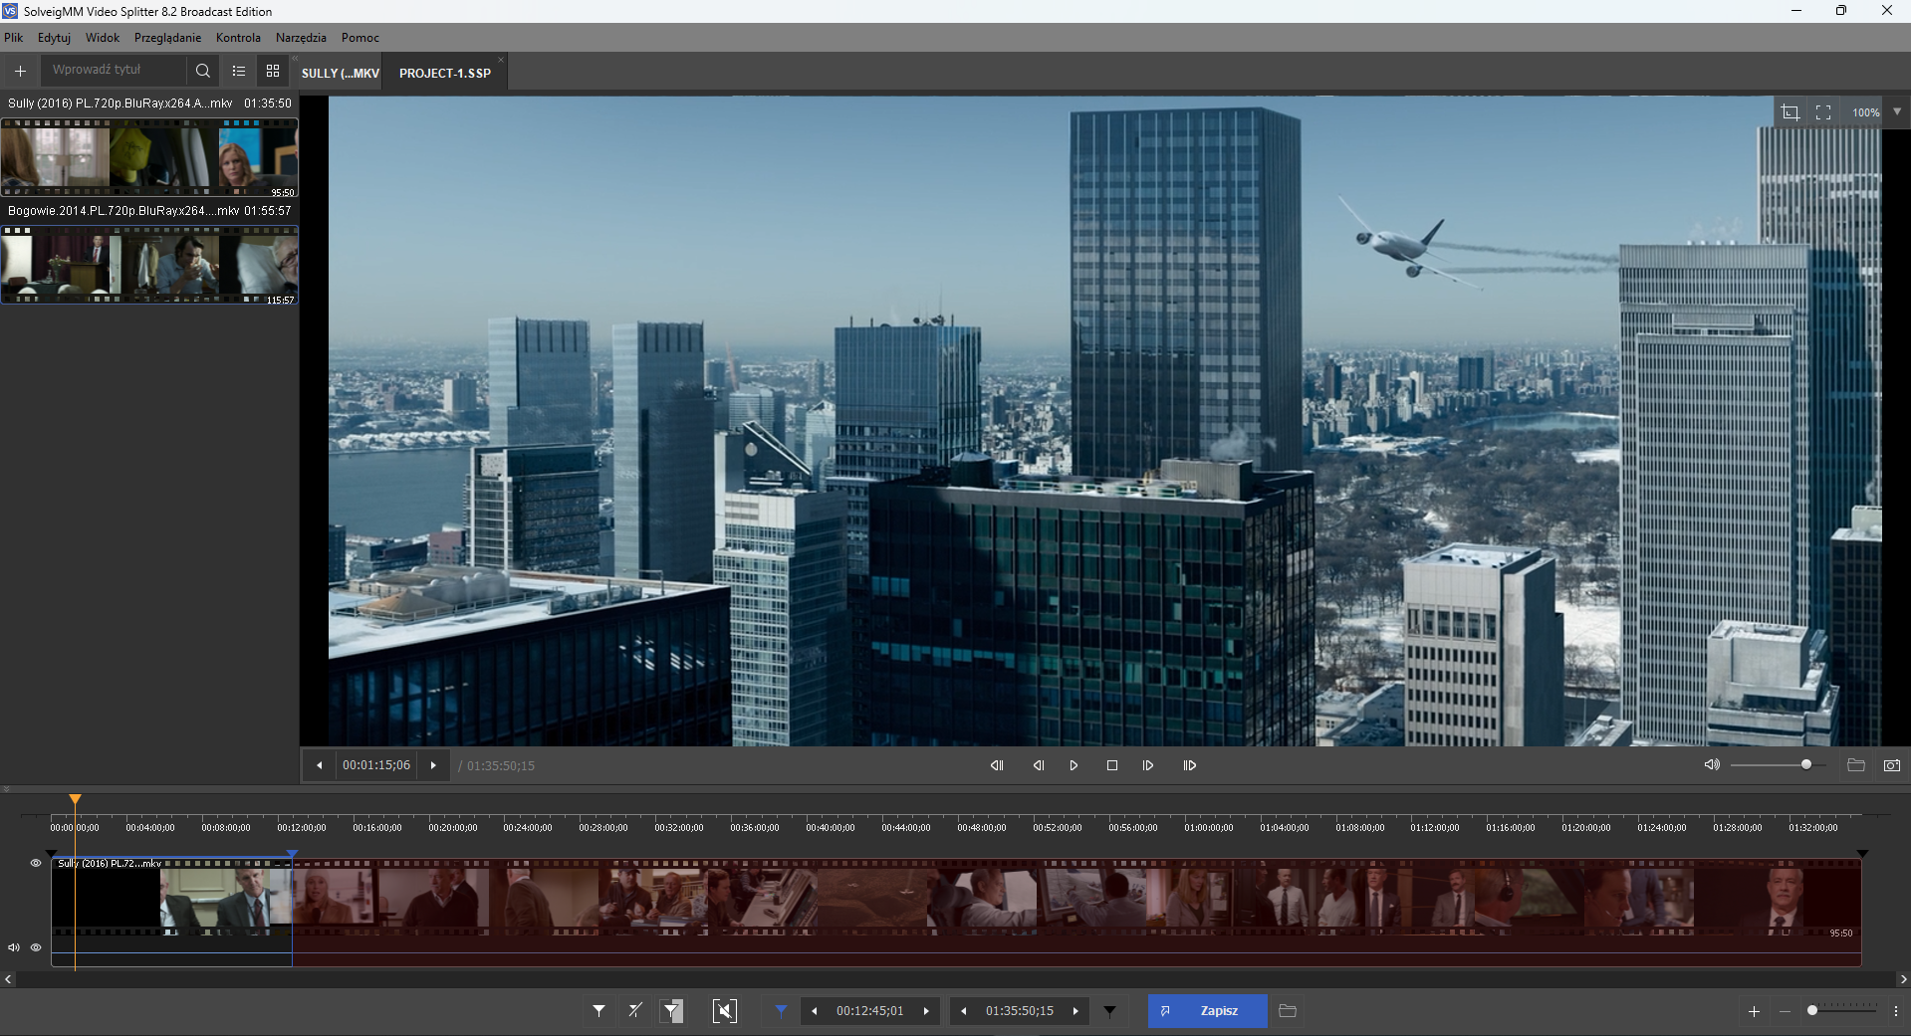Click the blue cut marker on timeline
The image size is (1911, 1036).
pyautogui.click(x=292, y=854)
